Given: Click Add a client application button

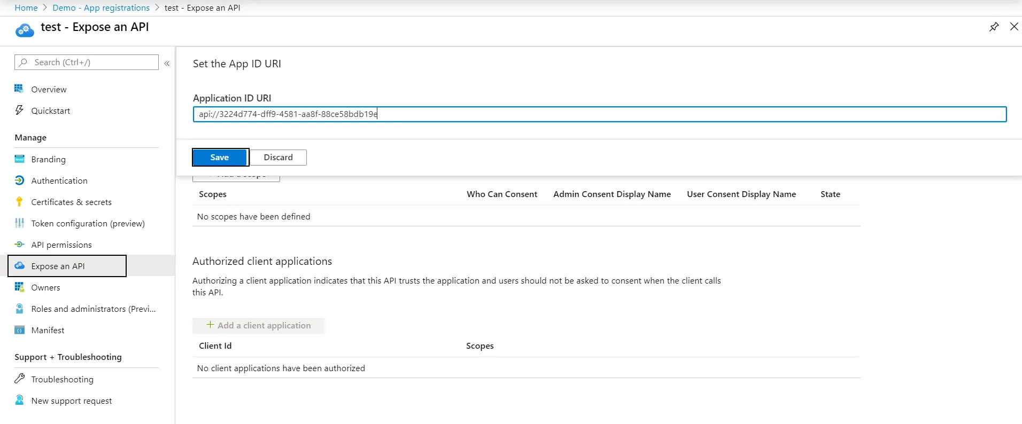Looking at the screenshot, I should 259,325.
